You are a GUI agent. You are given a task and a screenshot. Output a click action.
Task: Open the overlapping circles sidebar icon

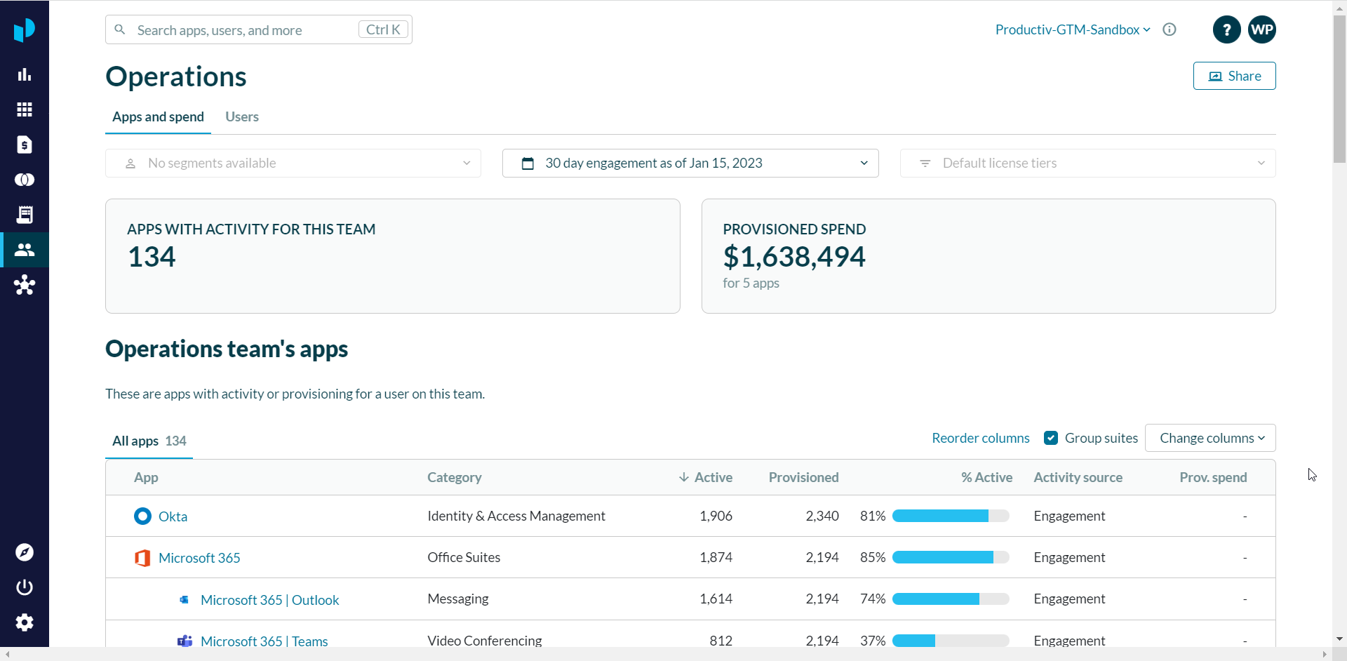coord(25,180)
